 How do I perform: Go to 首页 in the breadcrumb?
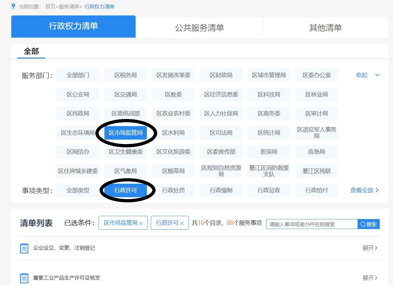click(x=50, y=6)
